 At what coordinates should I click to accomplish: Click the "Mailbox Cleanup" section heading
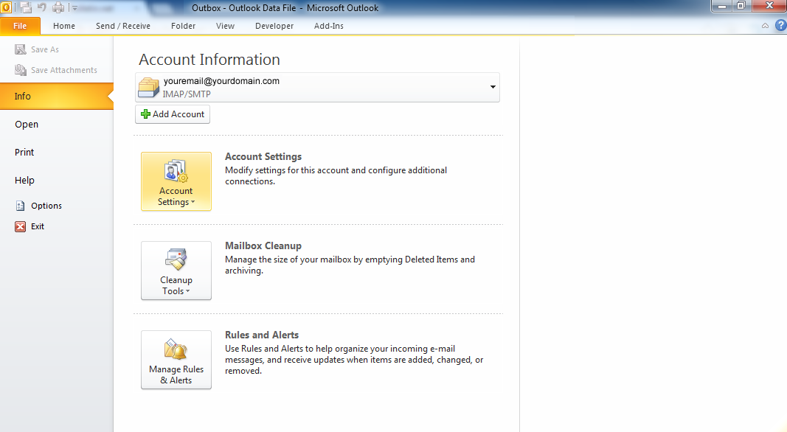[263, 245]
